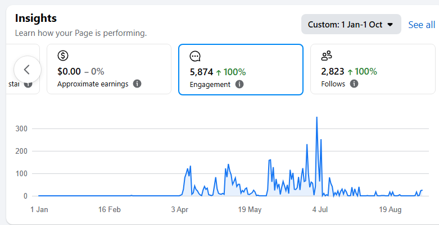Click the info icon next to Approximate earnings
This screenshot has height=225, width=439.
(x=137, y=84)
